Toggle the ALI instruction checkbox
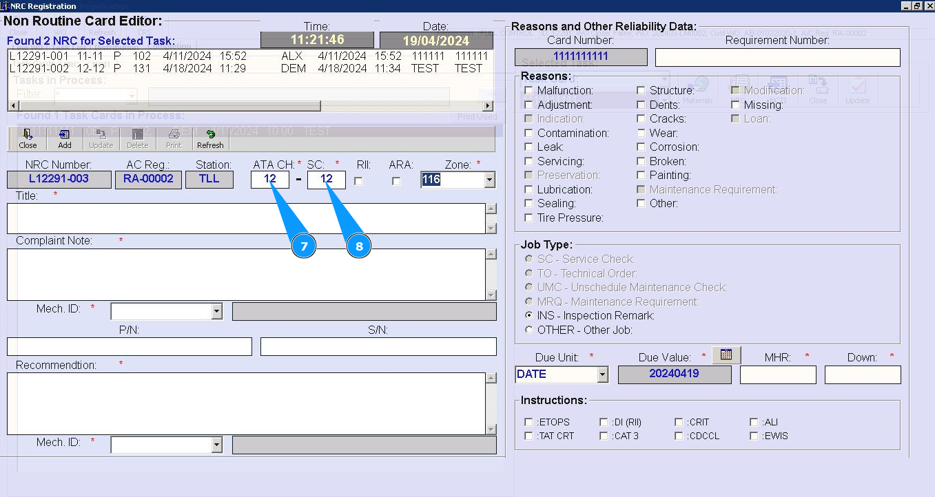 754,422
